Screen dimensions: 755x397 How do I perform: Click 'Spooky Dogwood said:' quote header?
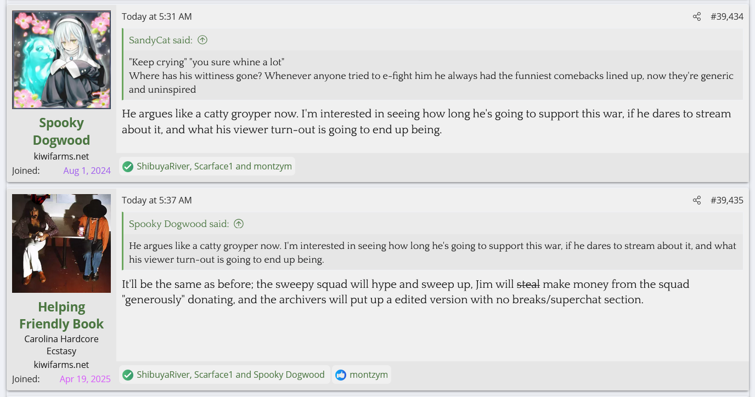[x=179, y=224]
